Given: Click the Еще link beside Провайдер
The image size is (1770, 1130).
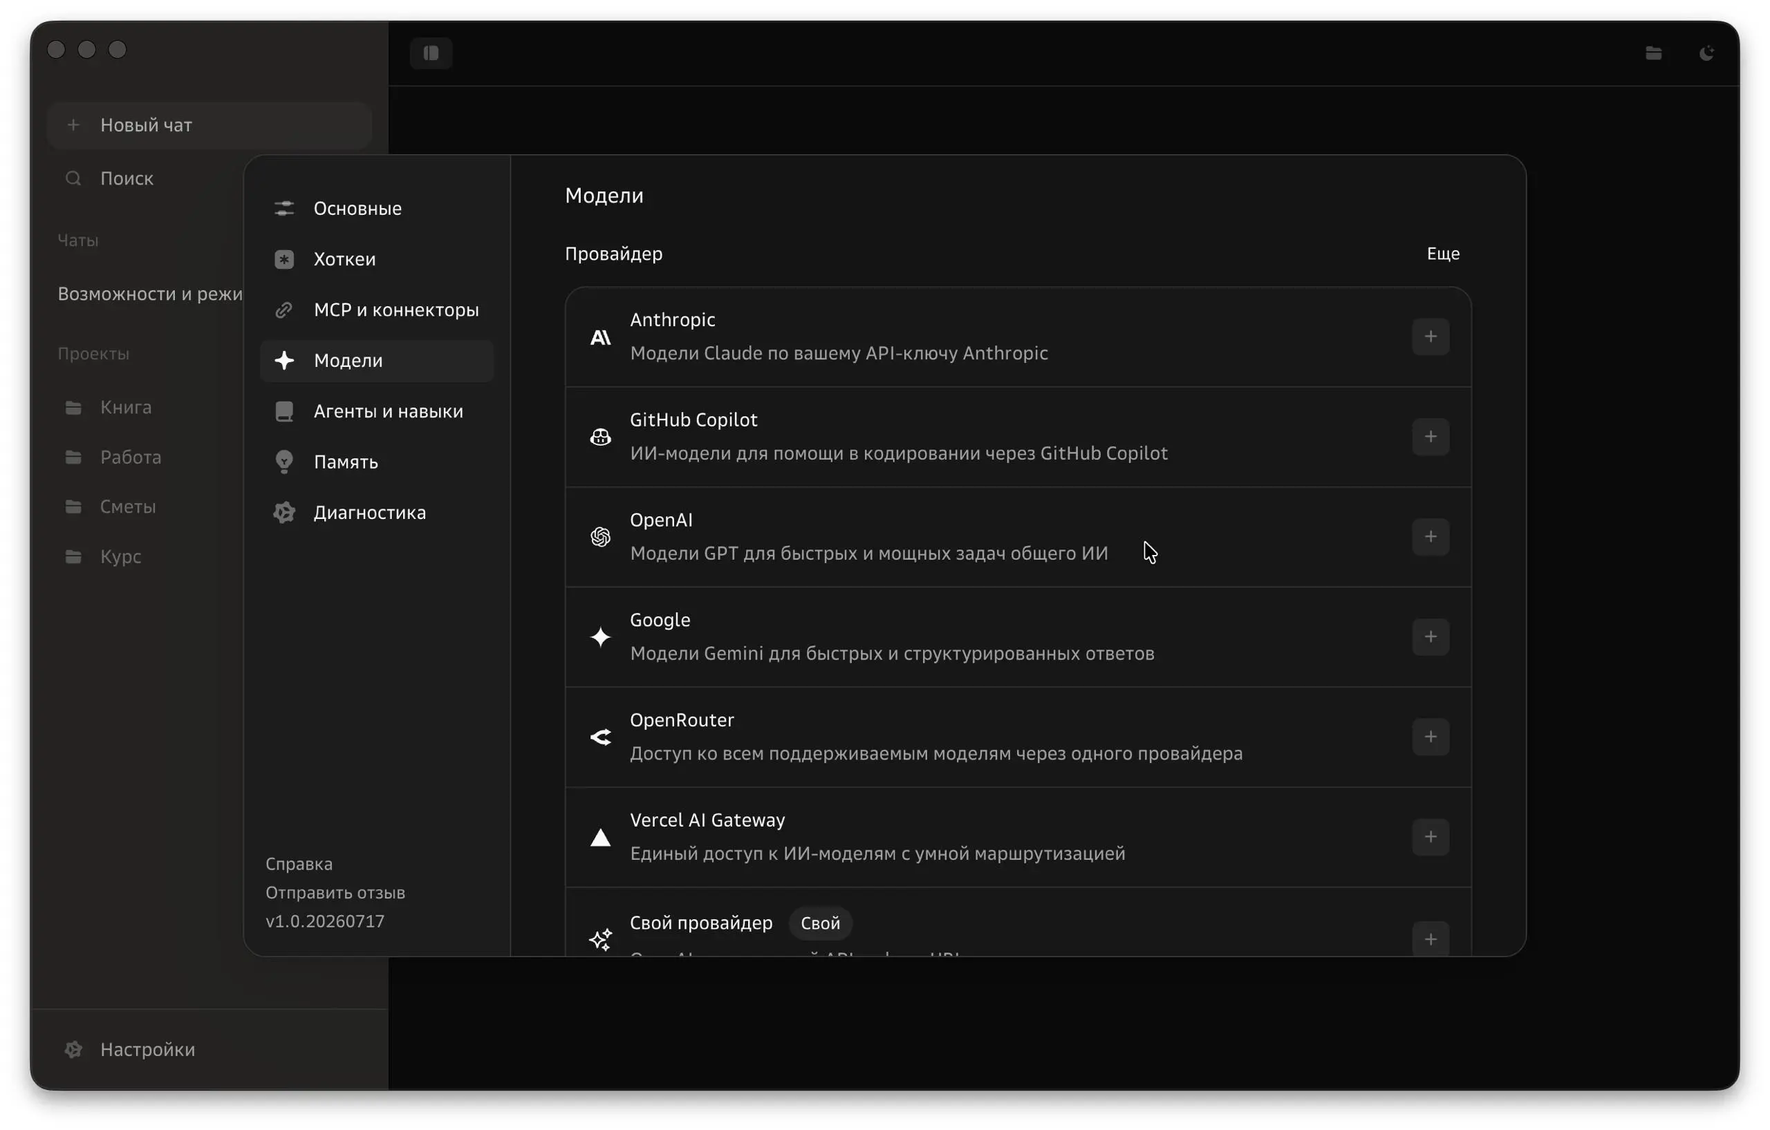Looking at the screenshot, I should pos(1443,254).
